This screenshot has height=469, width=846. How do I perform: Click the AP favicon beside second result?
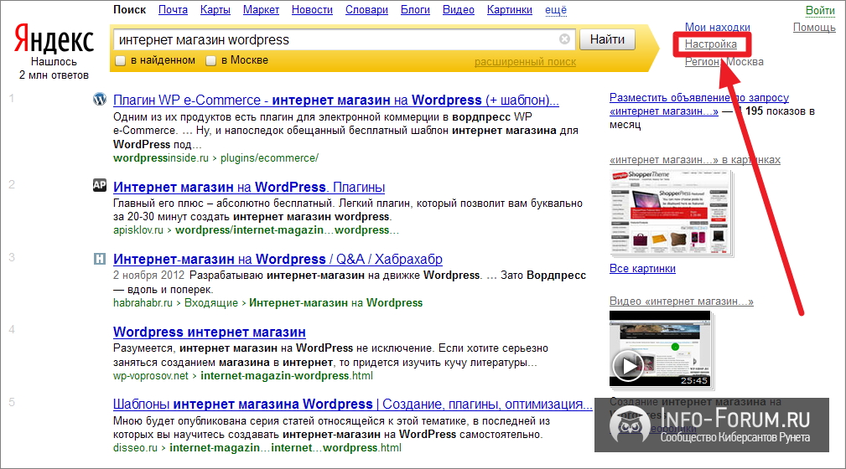pos(100,185)
